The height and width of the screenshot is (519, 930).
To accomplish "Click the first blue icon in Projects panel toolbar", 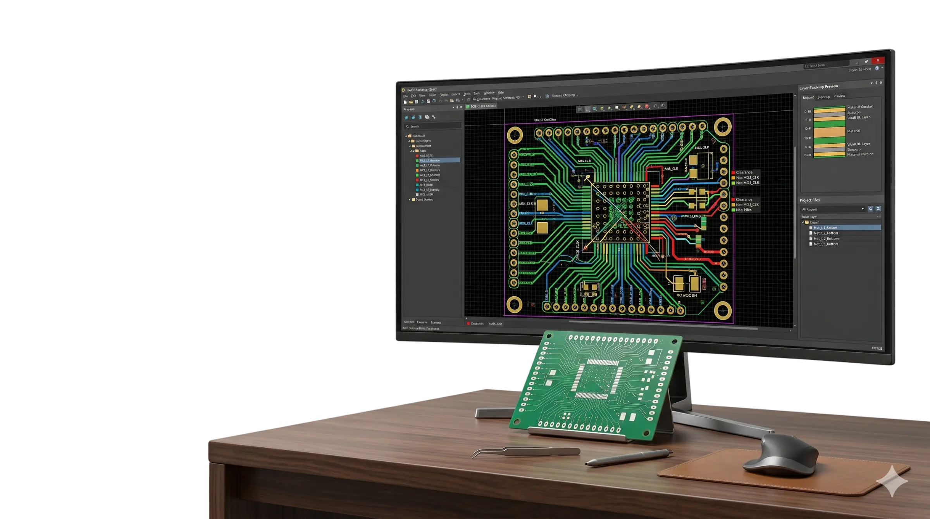I will click(x=406, y=117).
